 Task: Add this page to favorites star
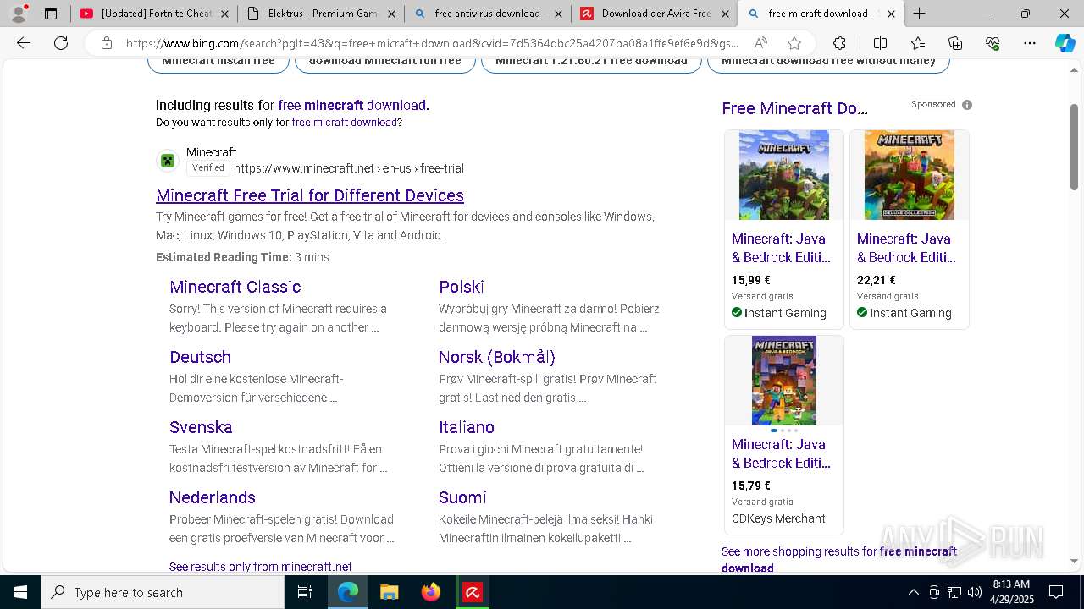(794, 43)
